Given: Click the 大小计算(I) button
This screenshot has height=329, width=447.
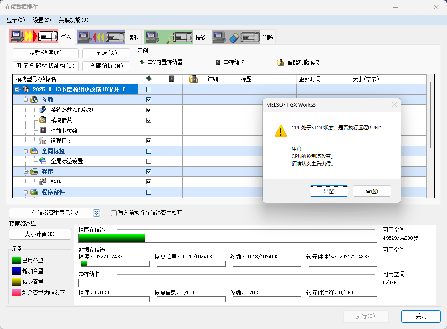Looking at the screenshot, I should coord(40,234).
